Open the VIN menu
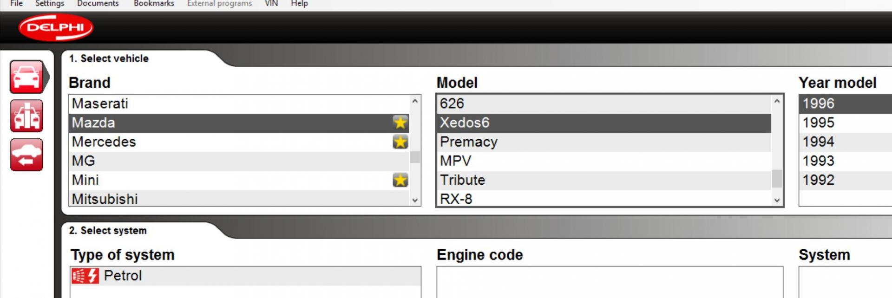 pyautogui.click(x=271, y=4)
